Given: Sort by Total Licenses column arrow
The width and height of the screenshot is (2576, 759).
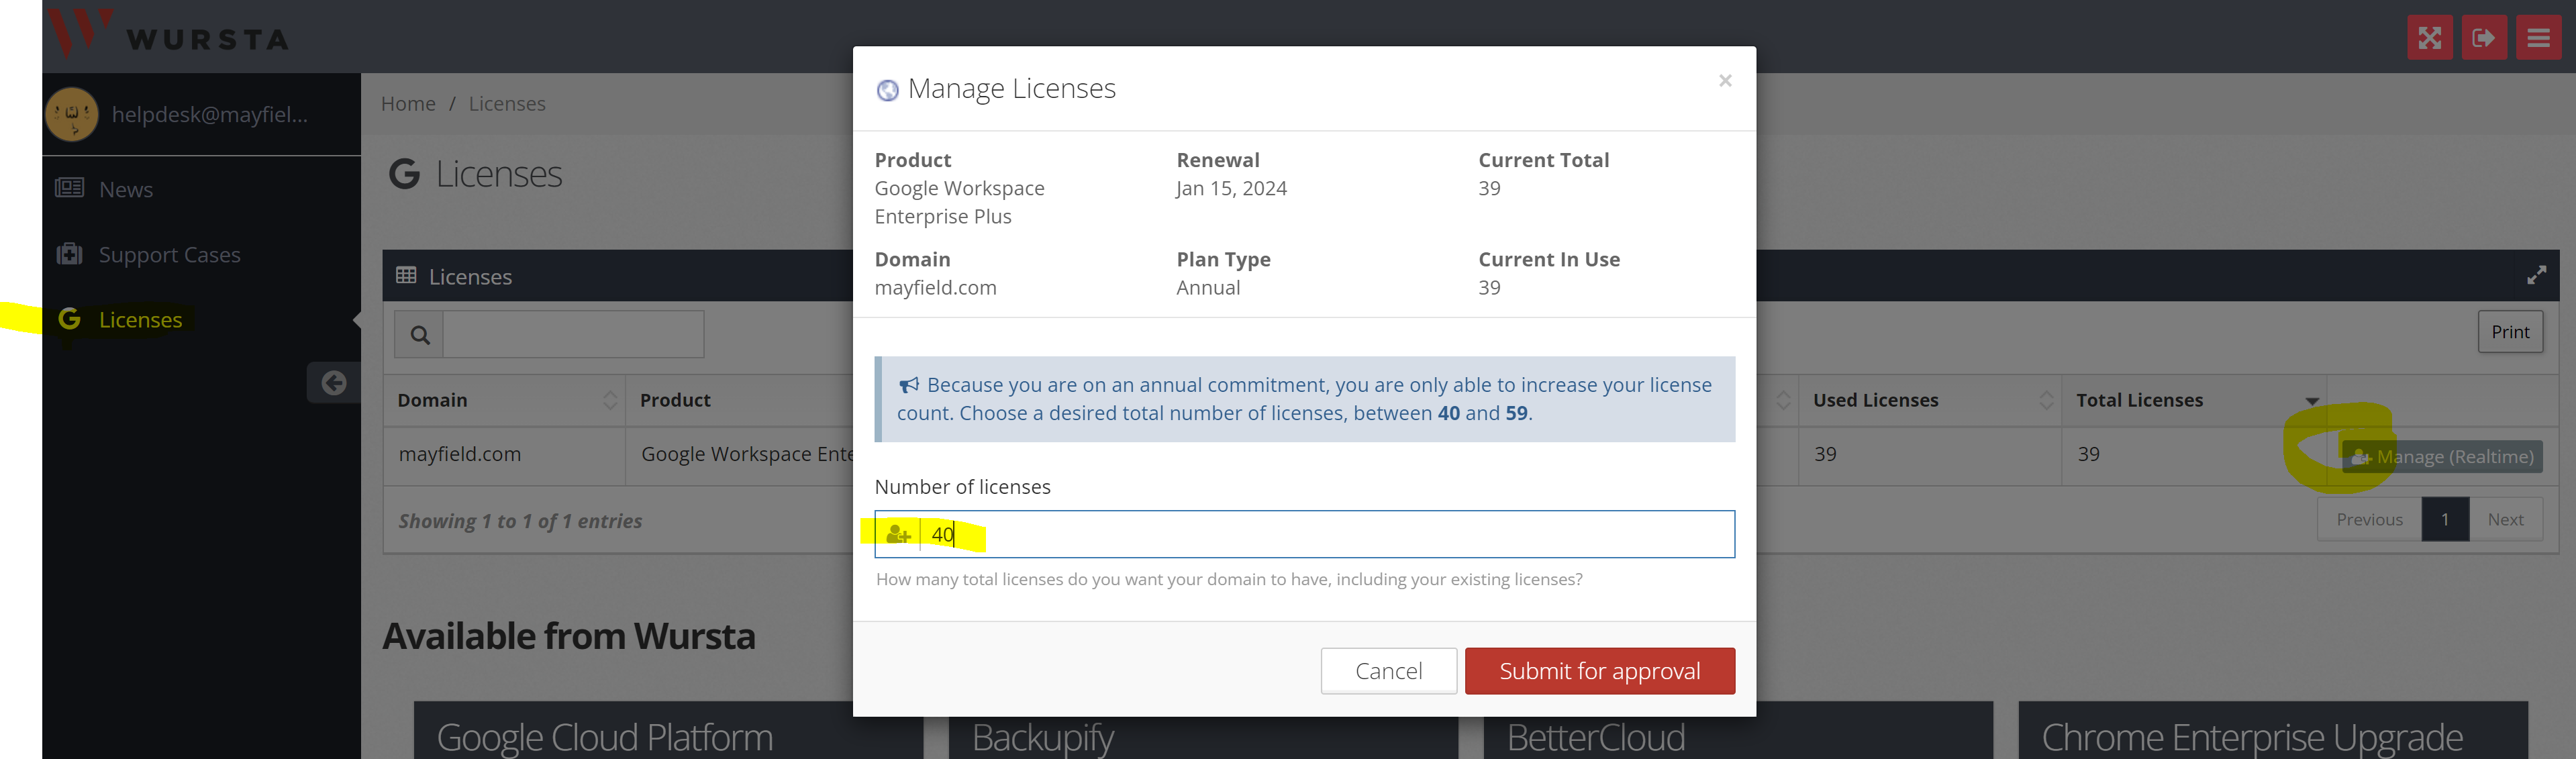Looking at the screenshot, I should (2311, 401).
